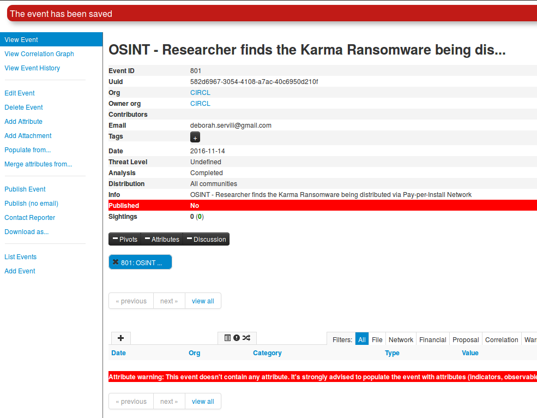Viewport: 537px width, 418px height.
Task: Click the plus icon to add attribute
Action: click(120, 338)
